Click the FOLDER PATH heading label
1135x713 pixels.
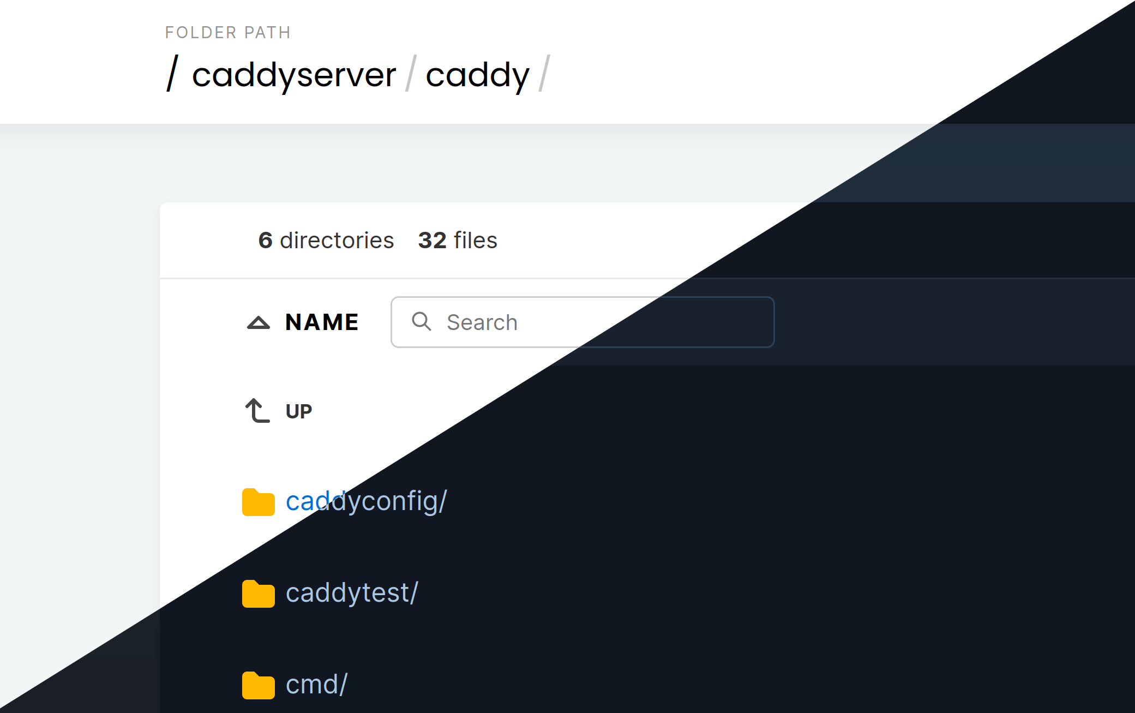point(228,33)
